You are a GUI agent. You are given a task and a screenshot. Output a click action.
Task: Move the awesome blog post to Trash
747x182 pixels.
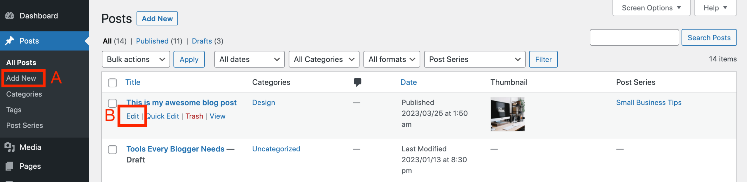194,116
